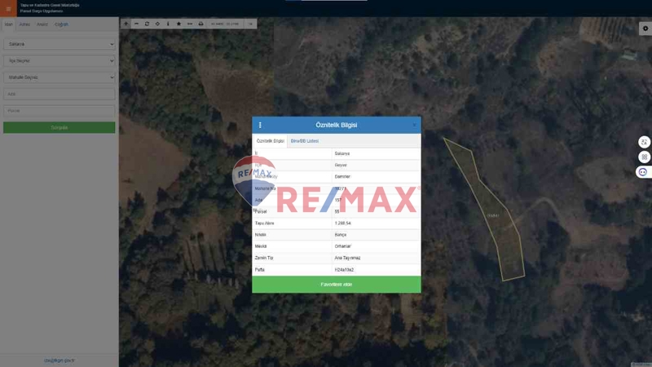Close the Öznitelik Bilgisi dialog

414,125
